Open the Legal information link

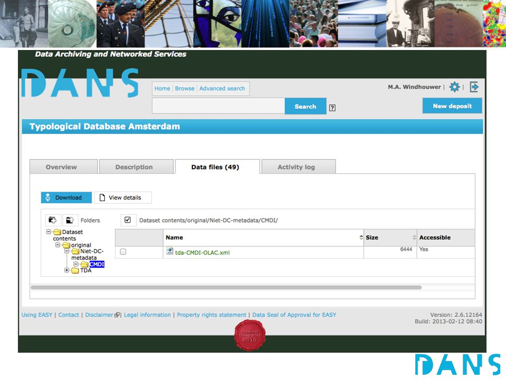pyautogui.click(x=147, y=315)
